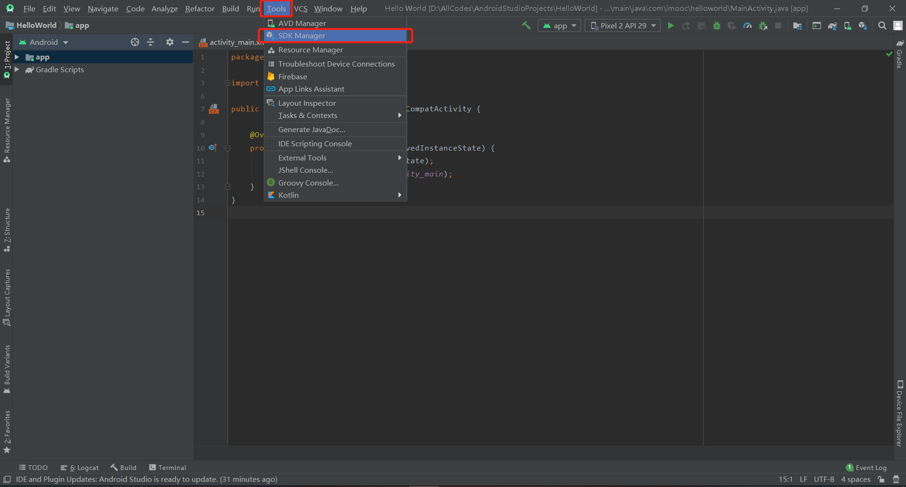Switch to activity_main.xml editor tab
This screenshot has width=906, height=487.
pyautogui.click(x=231, y=42)
